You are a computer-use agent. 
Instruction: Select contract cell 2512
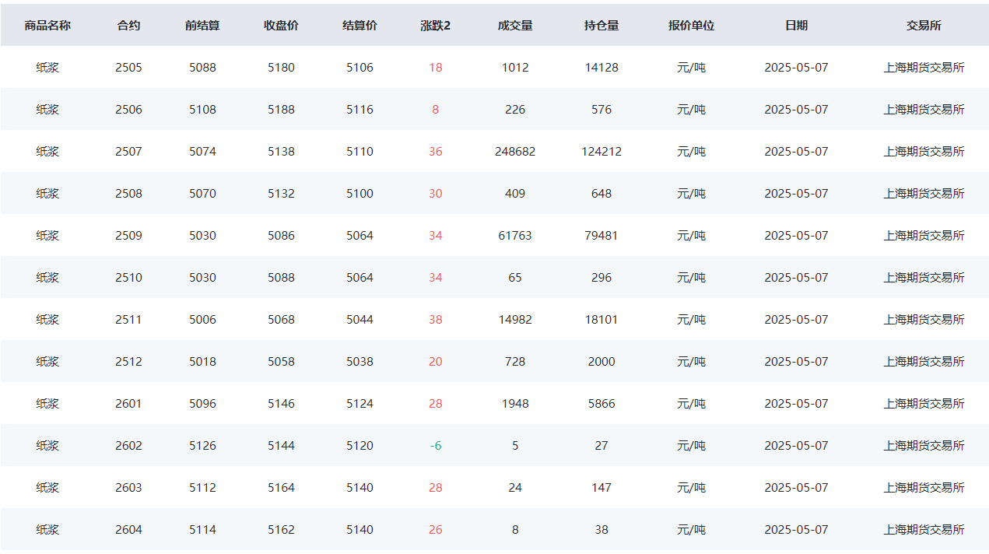point(128,362)
